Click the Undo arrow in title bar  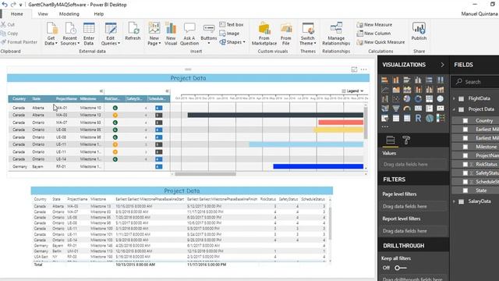pyautogui.click(x=5, y=5)
